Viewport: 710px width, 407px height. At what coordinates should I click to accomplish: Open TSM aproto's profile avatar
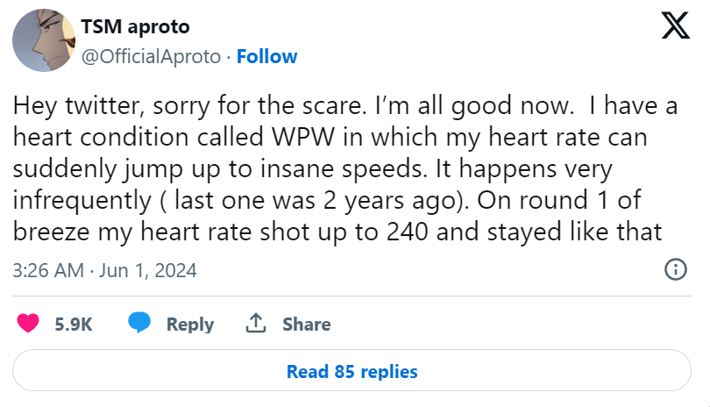point(43,41)
